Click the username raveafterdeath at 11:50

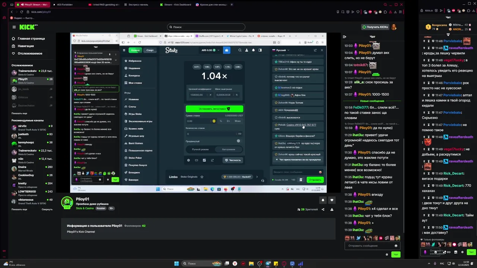(461, 227)
